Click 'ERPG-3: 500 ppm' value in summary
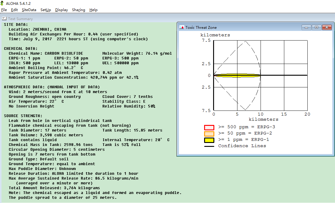 pos(120,58)
